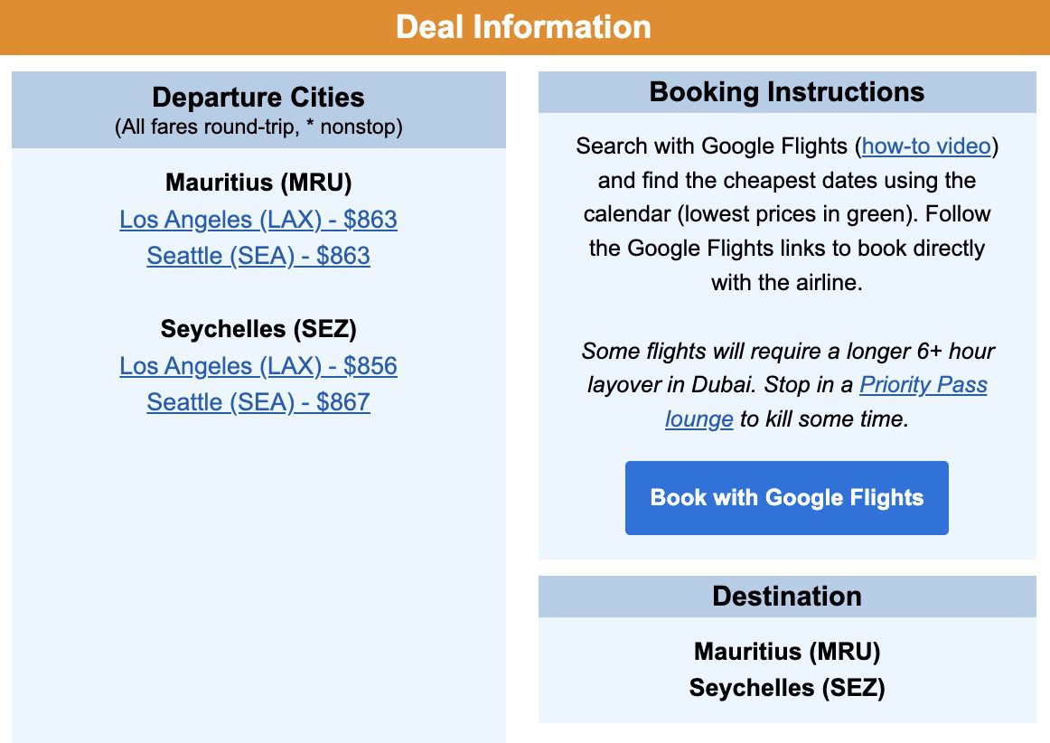Click the Book with Google Flights button
This screenshot has height=743, width=1050.
(x=786, y=497)
